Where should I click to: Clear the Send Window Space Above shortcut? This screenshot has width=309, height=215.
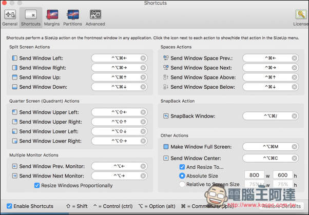pyautogui.click(x=295, y=77)
